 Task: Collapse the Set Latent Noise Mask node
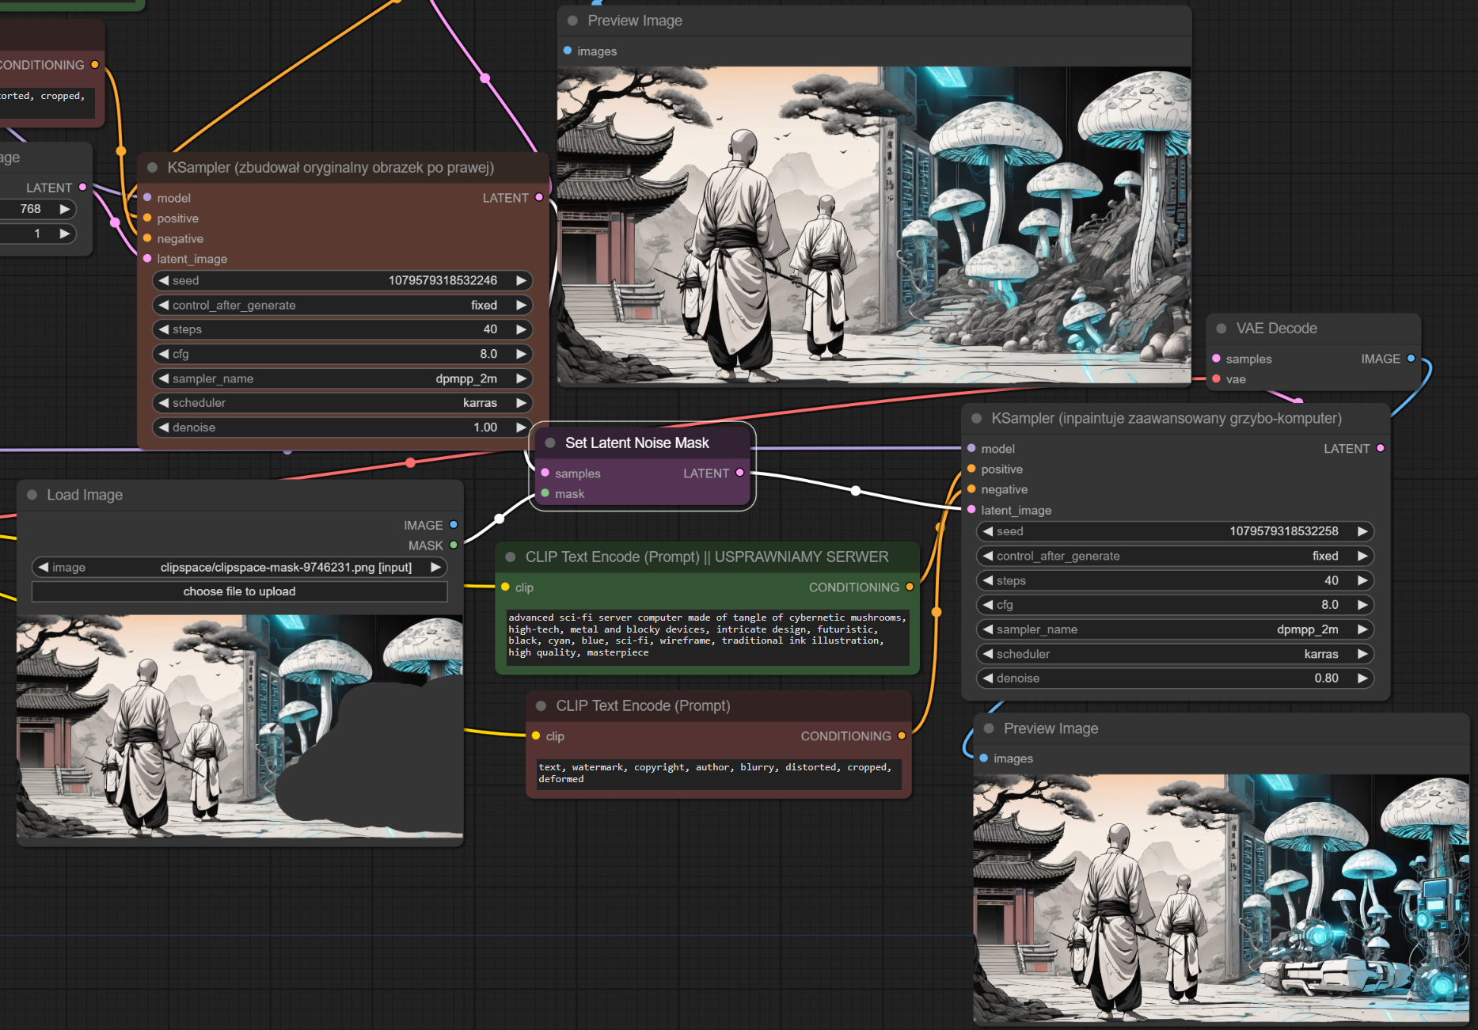click(550, 443)
